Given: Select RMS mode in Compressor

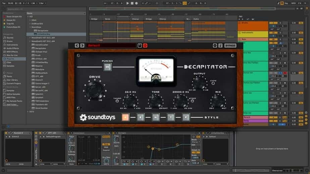Looking at the screenshot, I should coord(106,147).
